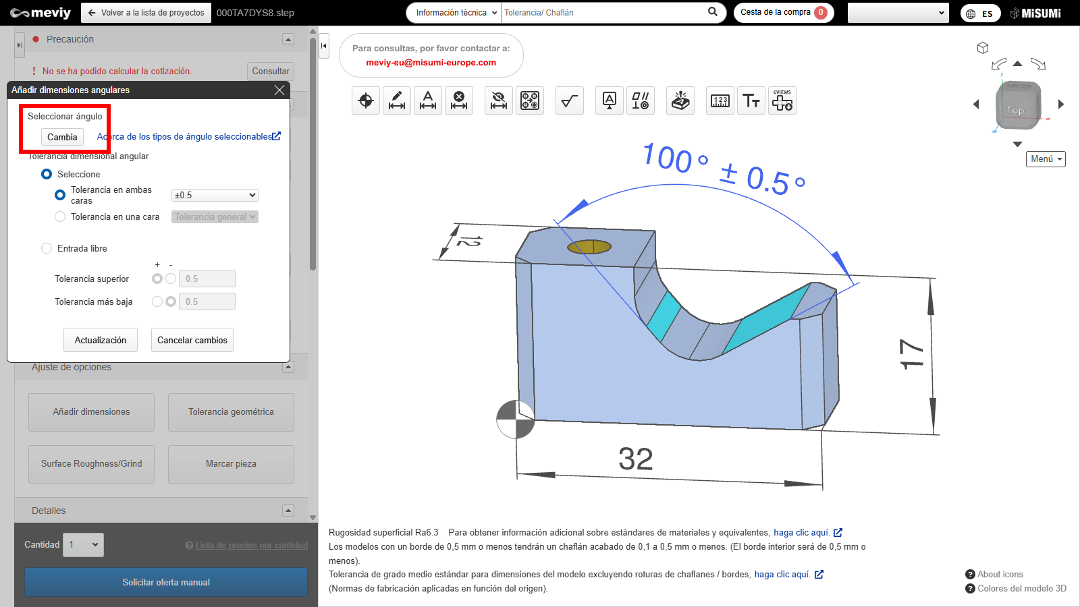
Task: Open the Cantidad quantity dropdown
Action: point(84,545)
